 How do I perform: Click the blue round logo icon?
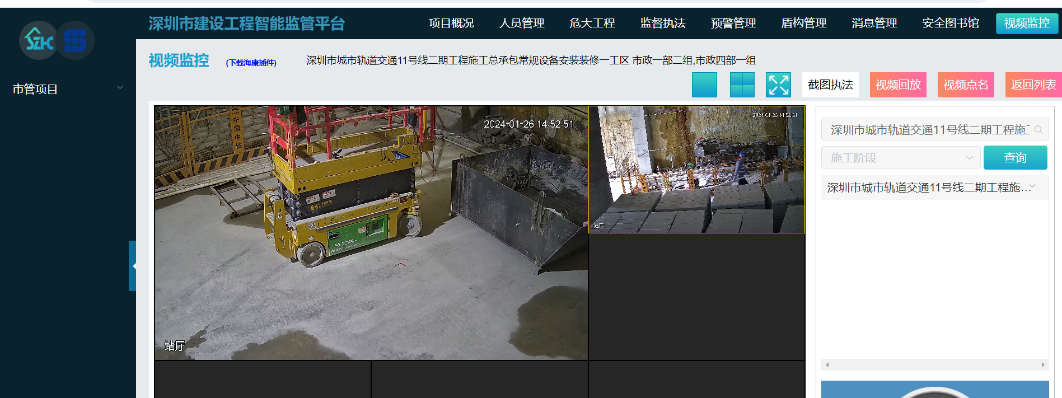[x=75, y=40]
